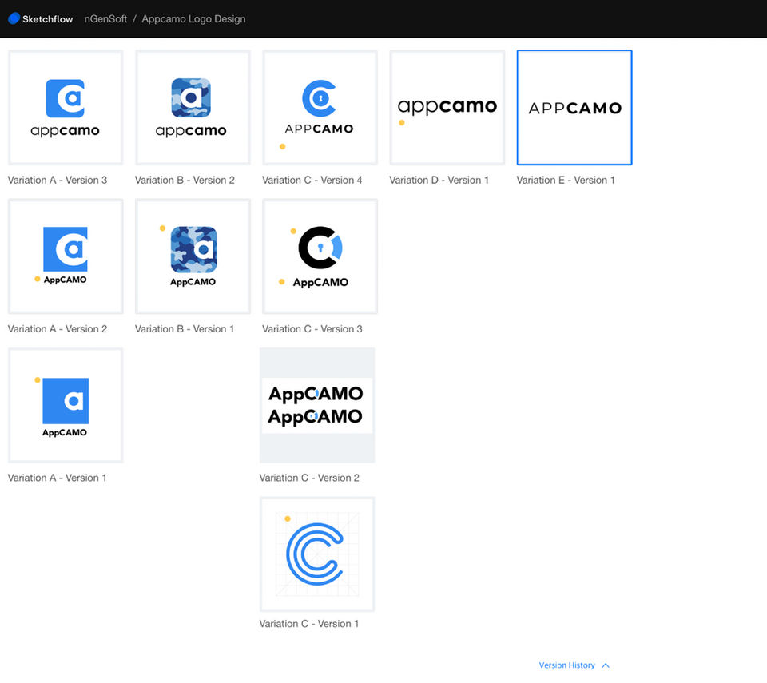767x683 pixels.
Task: Select the highlighted Variation E - Version 1 thumbnail
Action: (x=574, y=108)
